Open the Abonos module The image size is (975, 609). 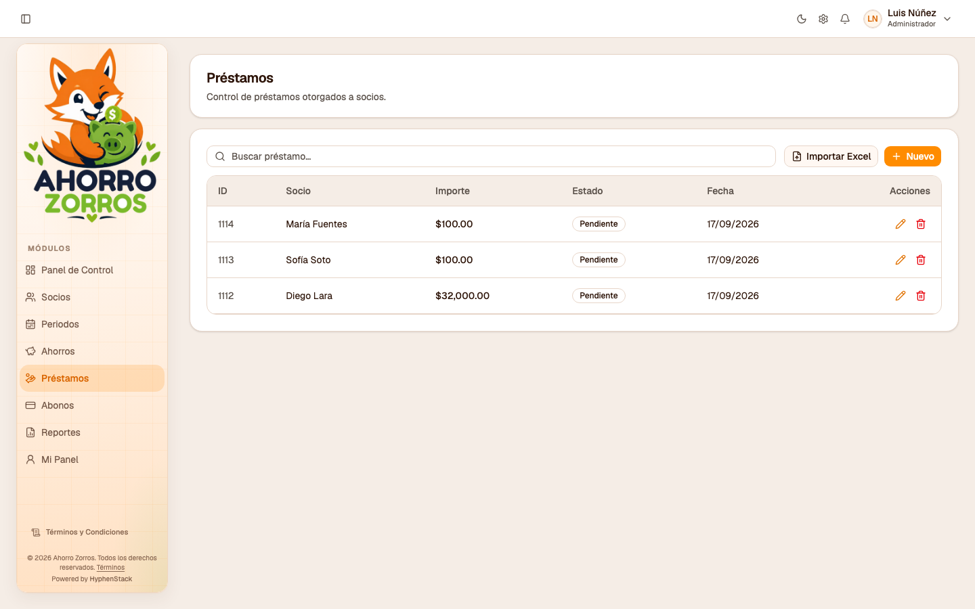tap(92, 405)
